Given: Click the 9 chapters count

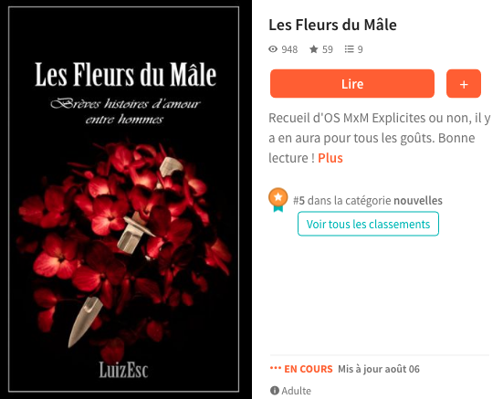Looking at the screenshot, I should 361,49.
